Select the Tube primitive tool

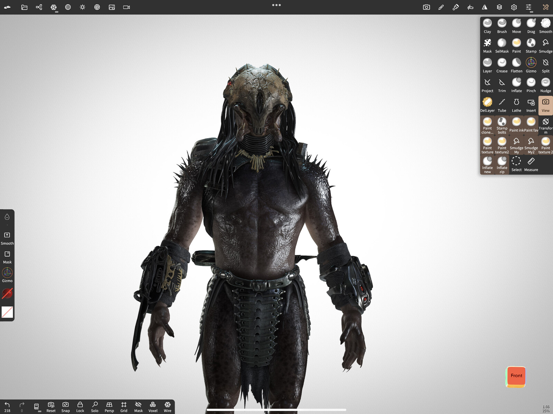pos(502,103)
